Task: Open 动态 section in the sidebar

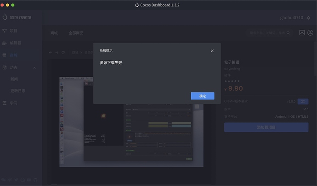Action: (x=13, y=67)
